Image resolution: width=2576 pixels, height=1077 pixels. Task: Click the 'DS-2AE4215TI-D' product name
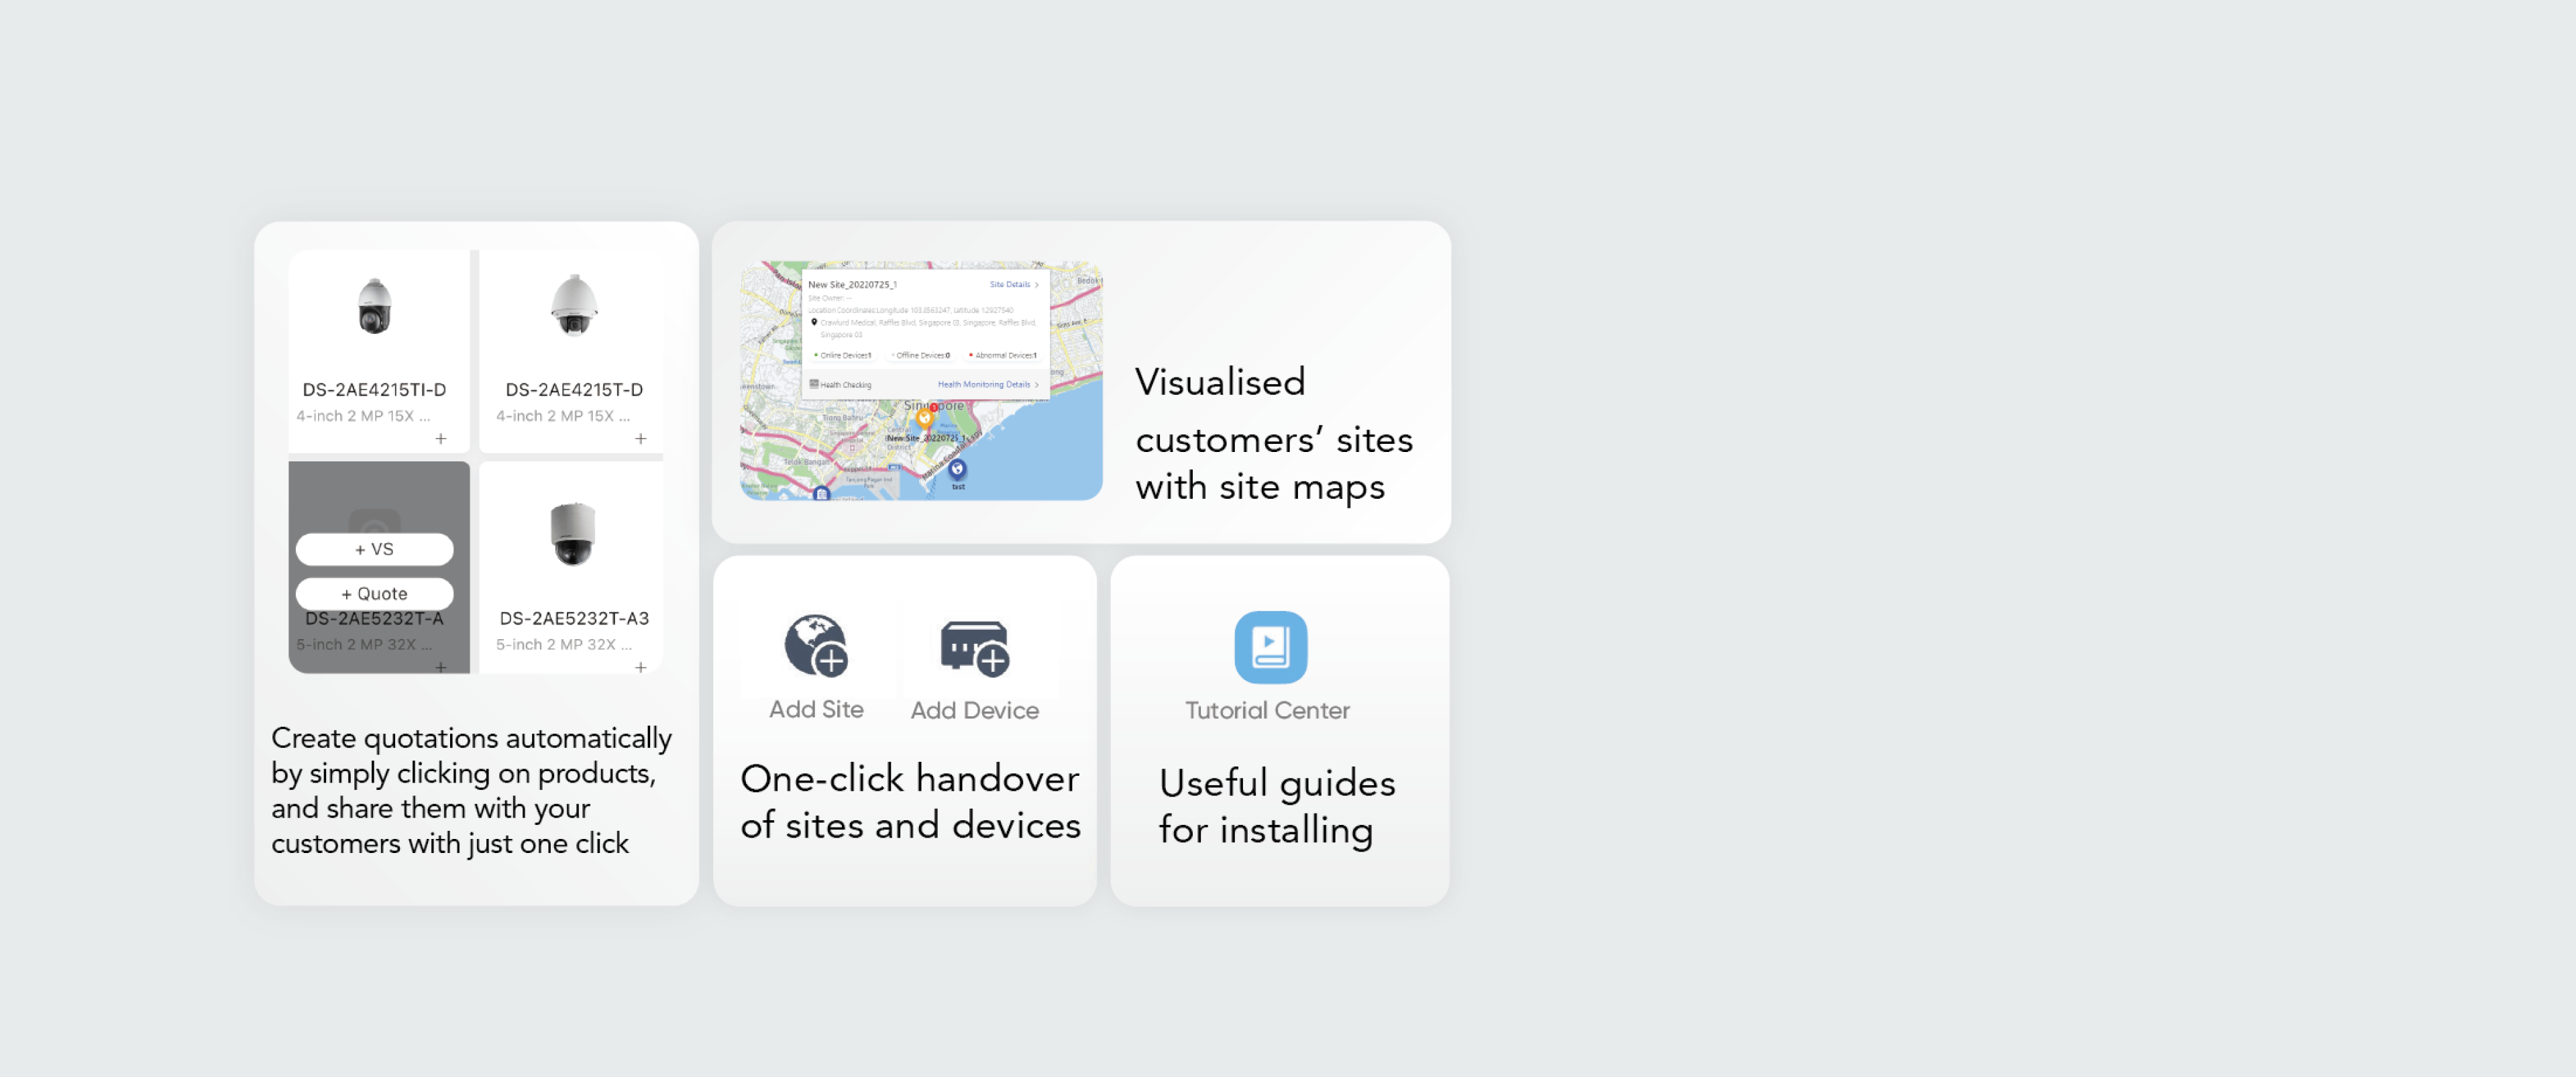click(375, 390)
